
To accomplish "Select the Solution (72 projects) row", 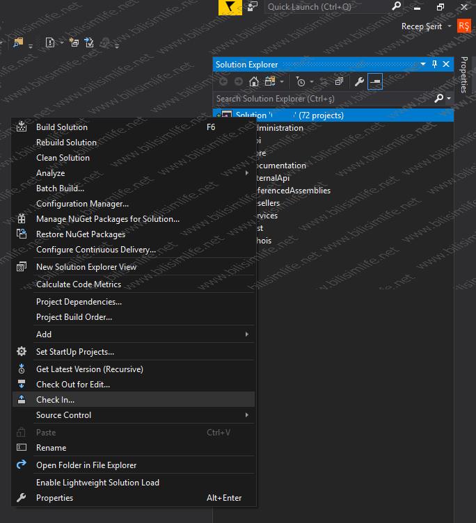I will (333, 115).
